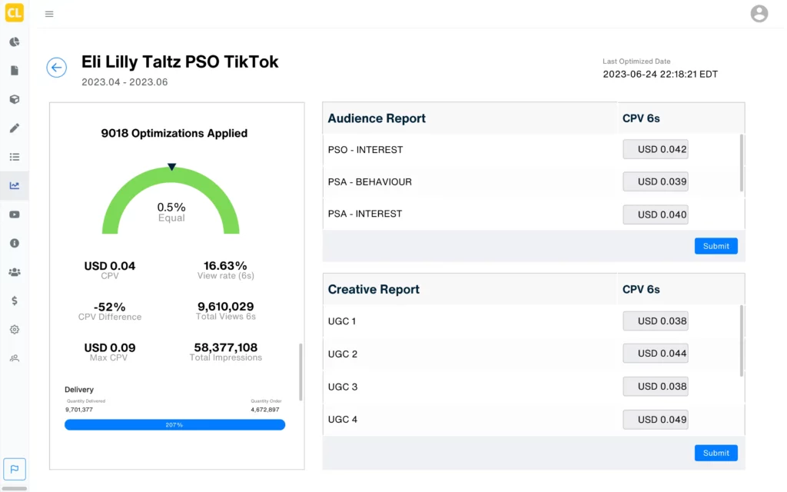Open the gear settings sidebar icon
787x492 pixels.
pos(15,329)
